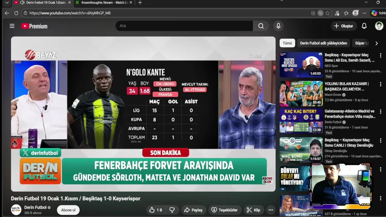Open options for YOLUNU BULAN KAZANIR video
The width and height of the screenshot is (386, 217).
point(381,84)
